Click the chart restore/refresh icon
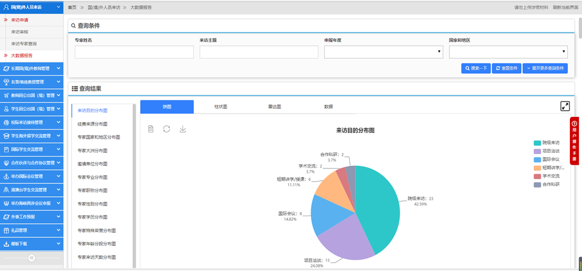582x271 pixels. click(x=166, y=129)
